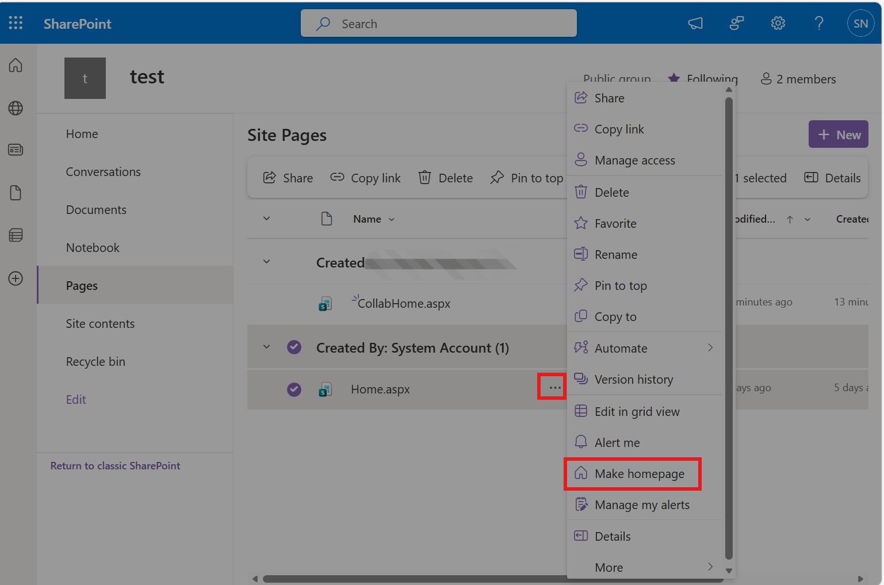
Task: Choose Details from the context menu
Action: pos(645,537)
